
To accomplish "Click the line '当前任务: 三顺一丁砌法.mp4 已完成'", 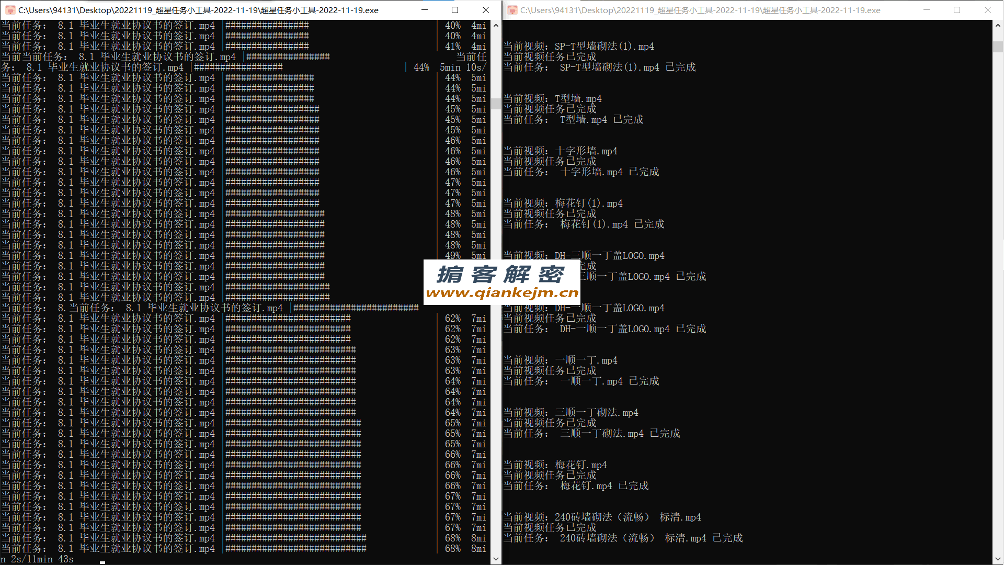I will click(591, 434).
